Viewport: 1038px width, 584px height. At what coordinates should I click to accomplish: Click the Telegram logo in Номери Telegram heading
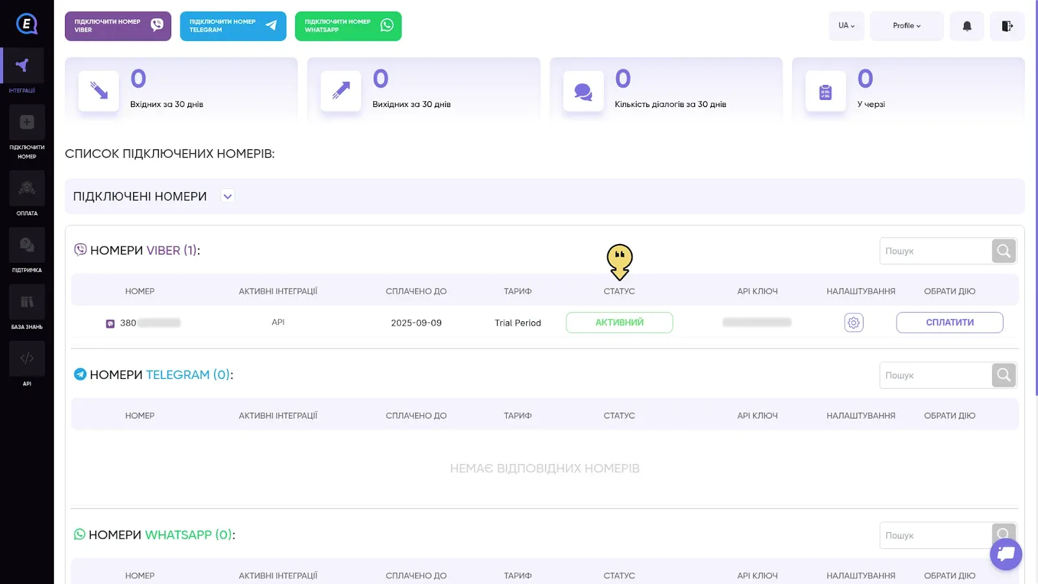click(x=80, y=374)
